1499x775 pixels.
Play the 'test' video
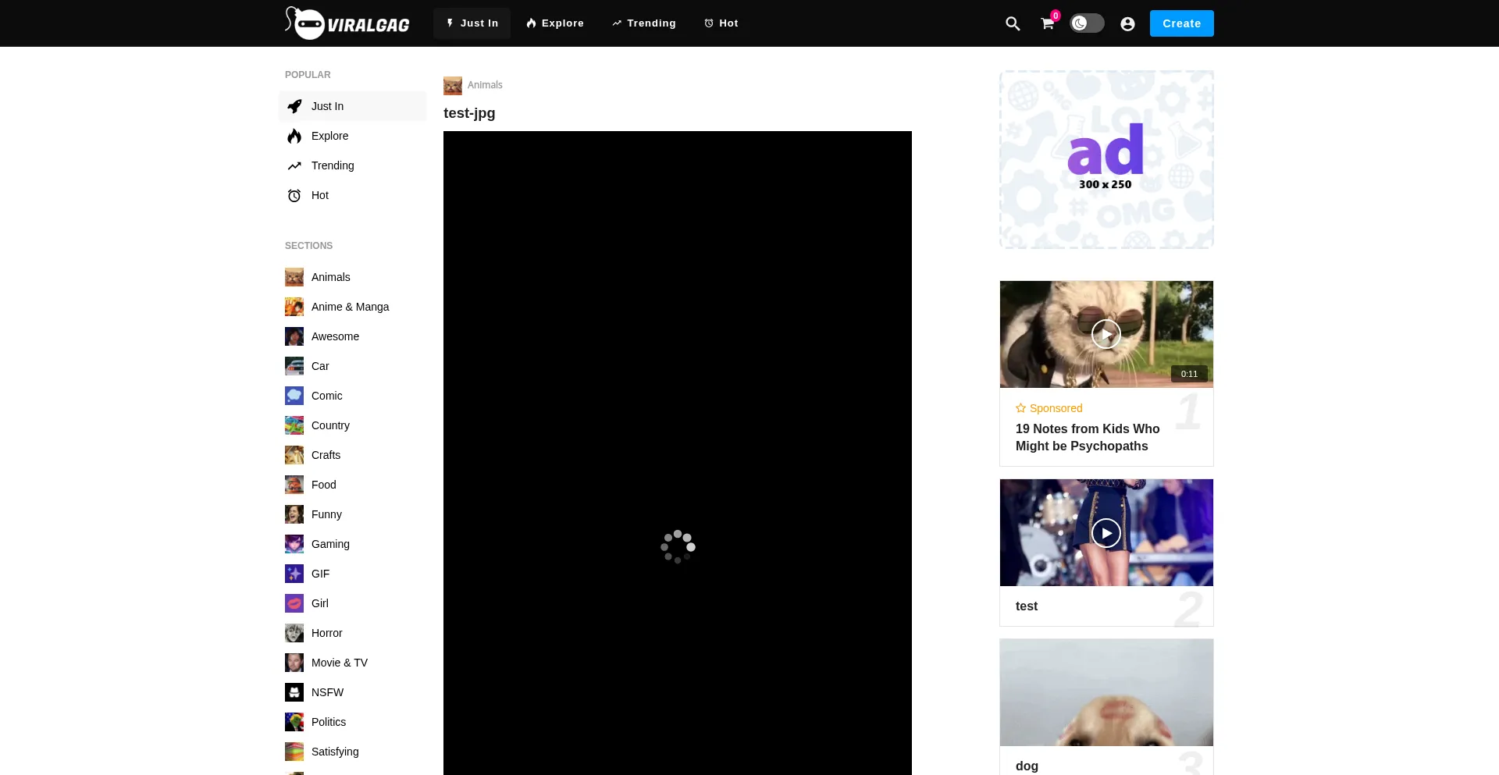tap(1106, 532)
